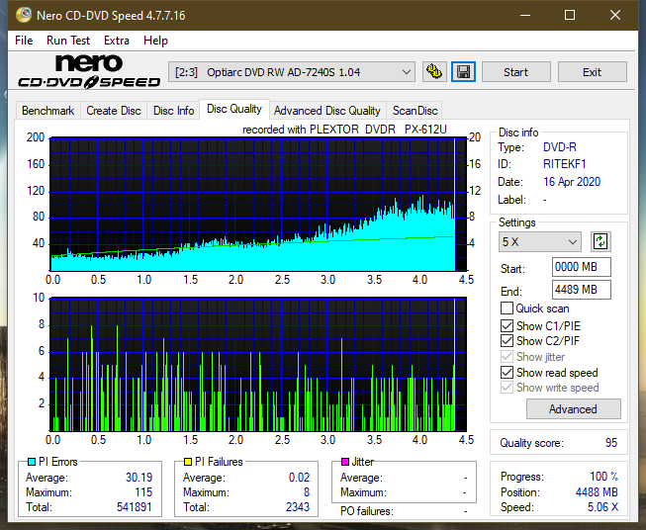Switch to the ScanDisc tab
Image resolution: width=646 pixels, height=530 pixels.
415,111
